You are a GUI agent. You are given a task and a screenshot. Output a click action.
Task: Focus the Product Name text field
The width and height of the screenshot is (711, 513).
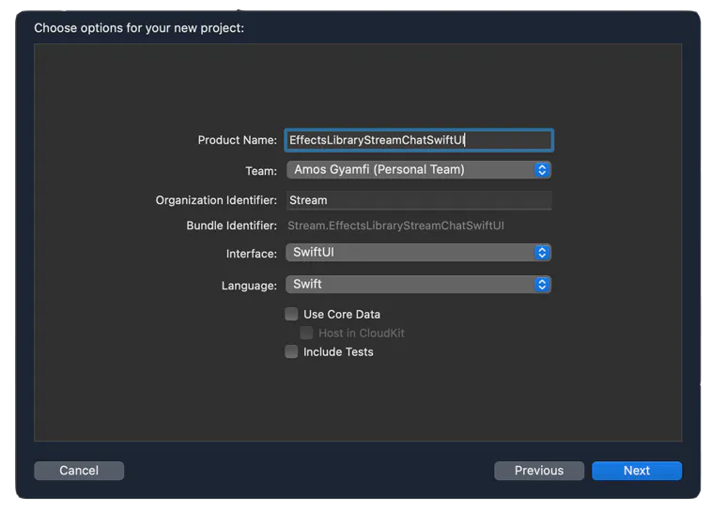(419, 140)
